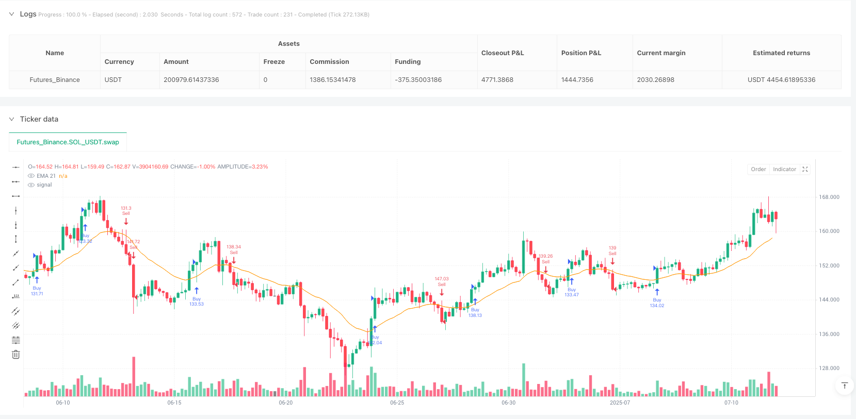The height and width of the screenshot is (419, 856).
Task: Select the Fibonacci lines drawing tool
Action: pos(16,340)
